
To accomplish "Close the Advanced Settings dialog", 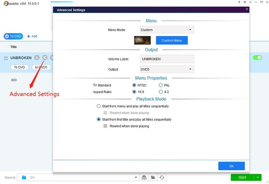I will [x=247, y=9].
